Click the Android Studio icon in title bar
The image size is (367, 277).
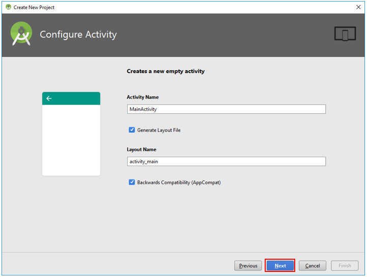(x=9, y=7)
